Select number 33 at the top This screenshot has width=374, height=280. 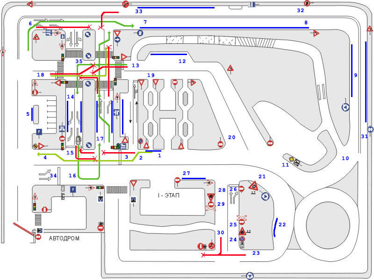pyautogui.click(x=139, y=11)
